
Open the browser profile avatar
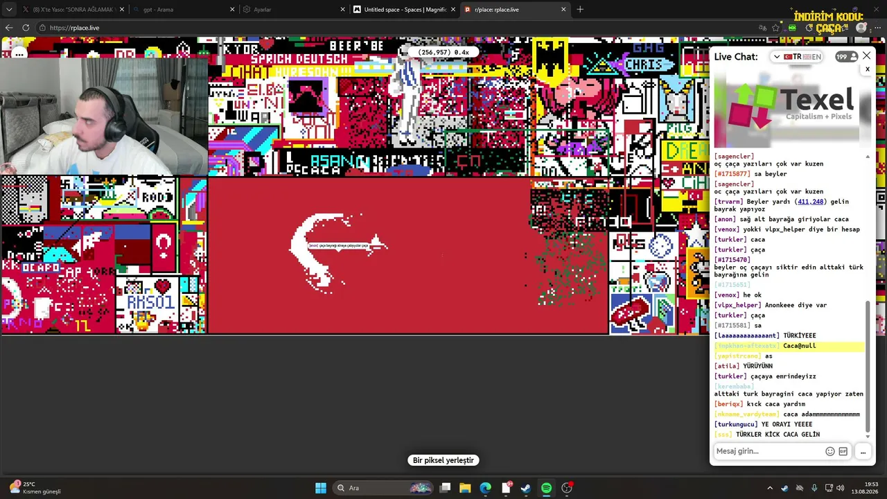[861, 28]
